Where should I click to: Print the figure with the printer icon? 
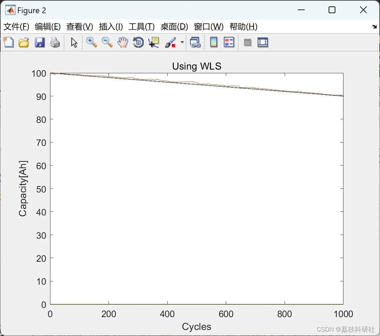(x=55, y=42)
